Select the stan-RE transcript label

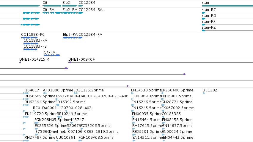point(209,28)
